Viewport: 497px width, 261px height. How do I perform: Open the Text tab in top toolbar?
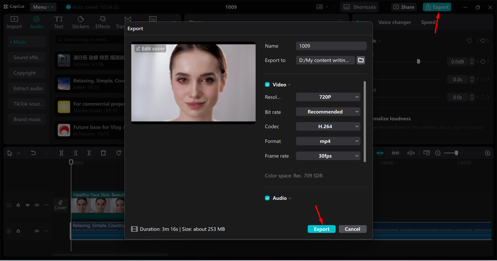click(59, 22)
